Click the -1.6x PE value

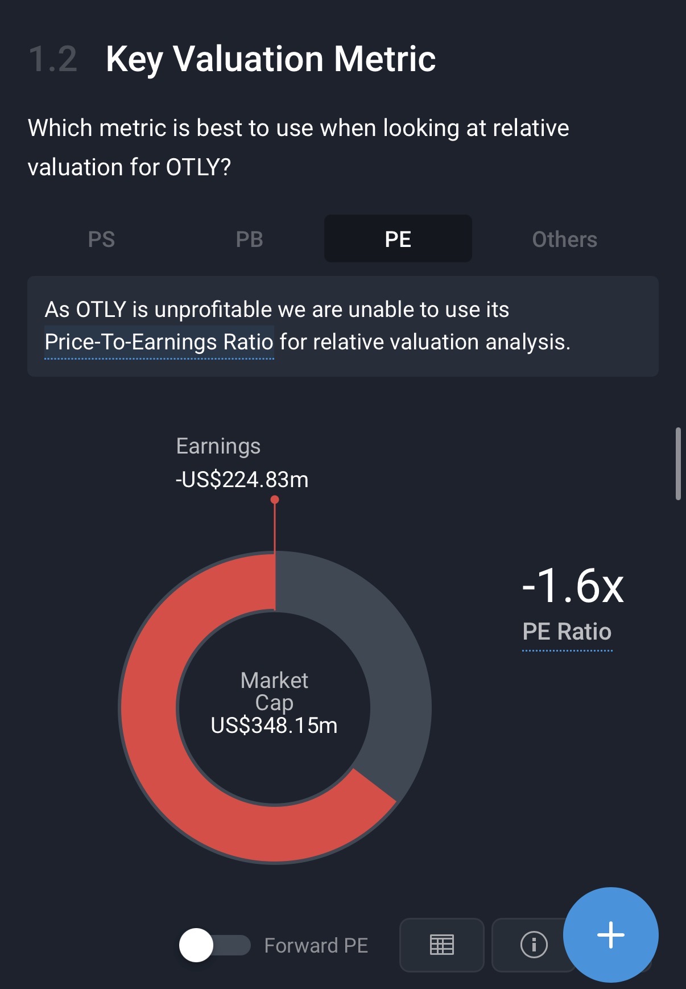coord(572,586)
